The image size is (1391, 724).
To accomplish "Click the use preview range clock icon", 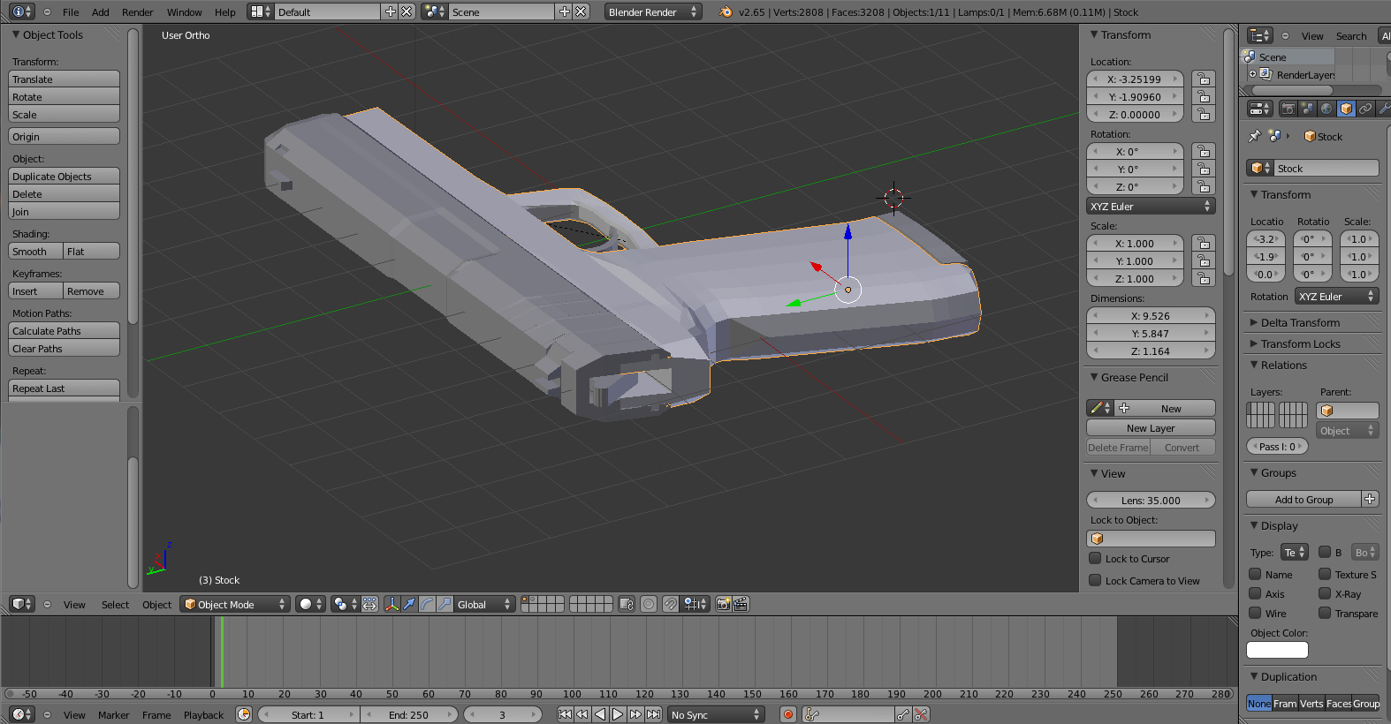I will click(x=244, y=714).
